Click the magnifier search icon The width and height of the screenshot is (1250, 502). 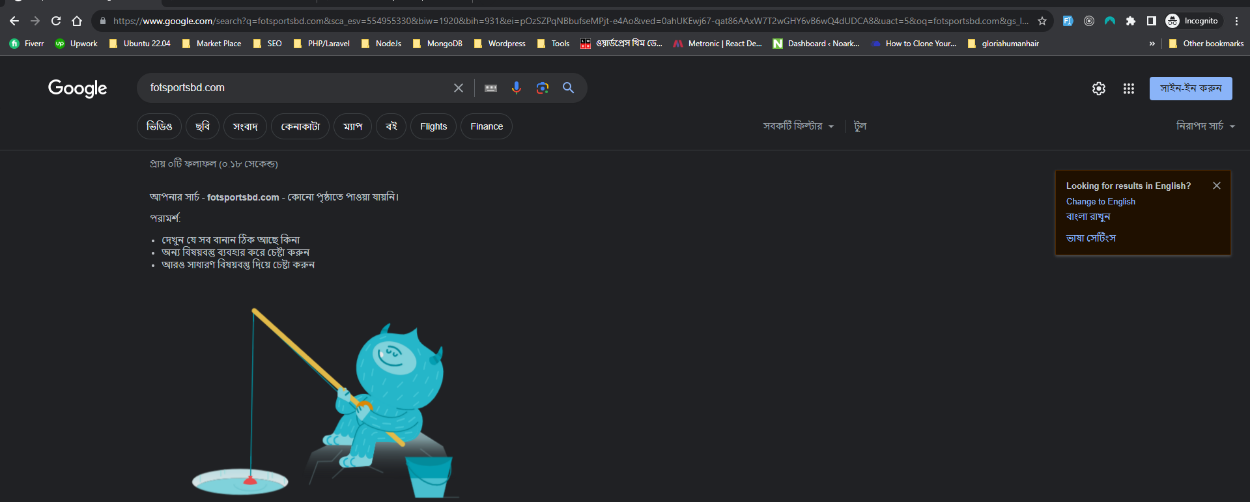coord(568,88)
